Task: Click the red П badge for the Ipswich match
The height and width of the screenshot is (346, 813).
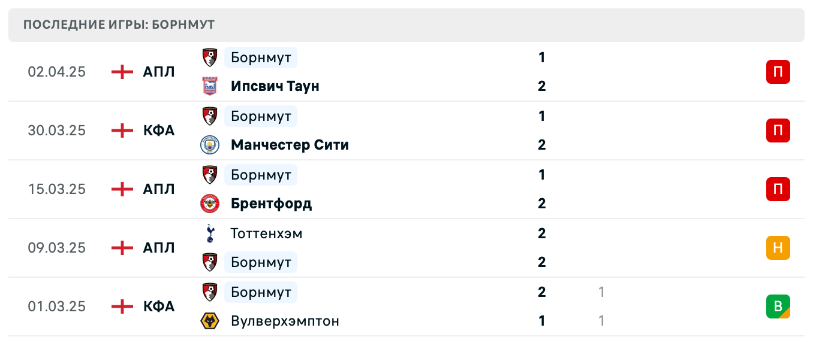Action: pyautogui.click(x=778, y=72)
